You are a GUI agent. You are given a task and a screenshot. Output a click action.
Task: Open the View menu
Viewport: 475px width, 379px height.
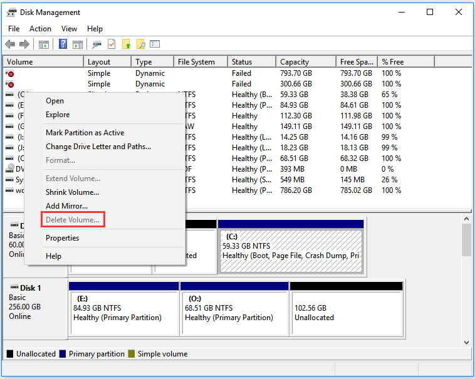click(x=69, y=29)
